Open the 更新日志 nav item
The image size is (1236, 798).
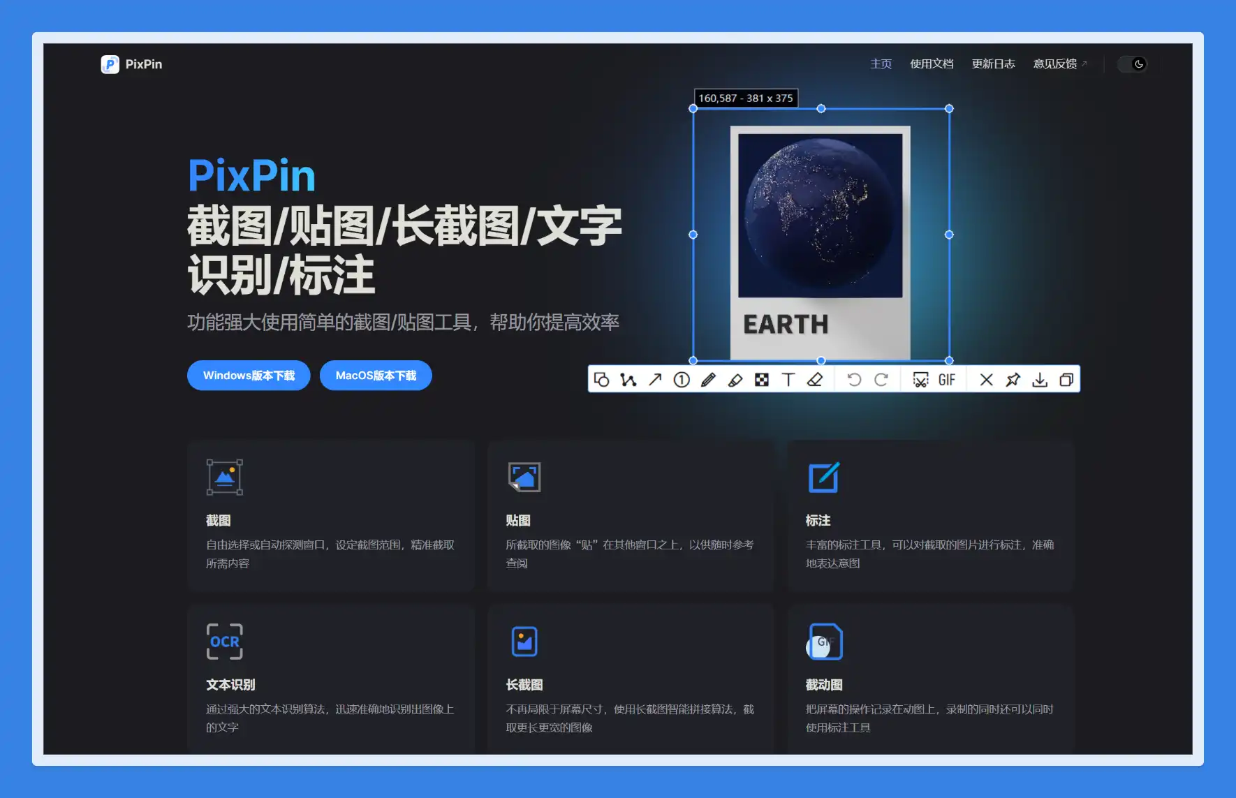tap(993, 64)
